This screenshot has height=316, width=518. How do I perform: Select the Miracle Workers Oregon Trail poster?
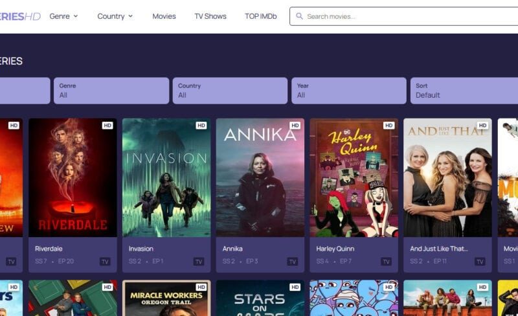(166, 298)
